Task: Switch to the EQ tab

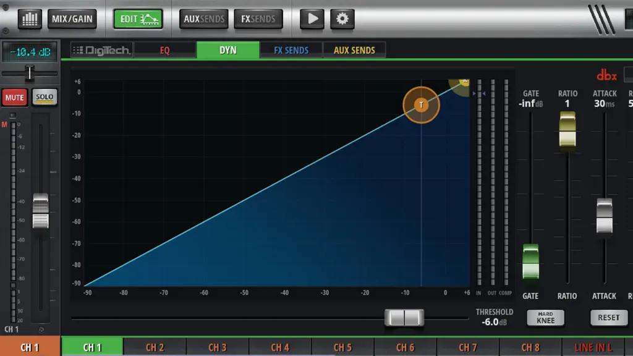Action: click(x=164, y=51)
